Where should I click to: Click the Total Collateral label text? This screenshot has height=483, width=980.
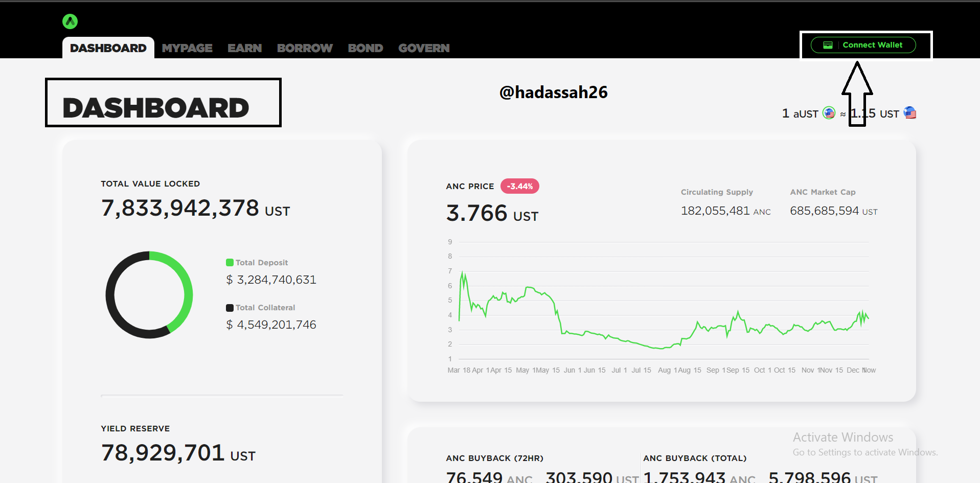[265, 308]
